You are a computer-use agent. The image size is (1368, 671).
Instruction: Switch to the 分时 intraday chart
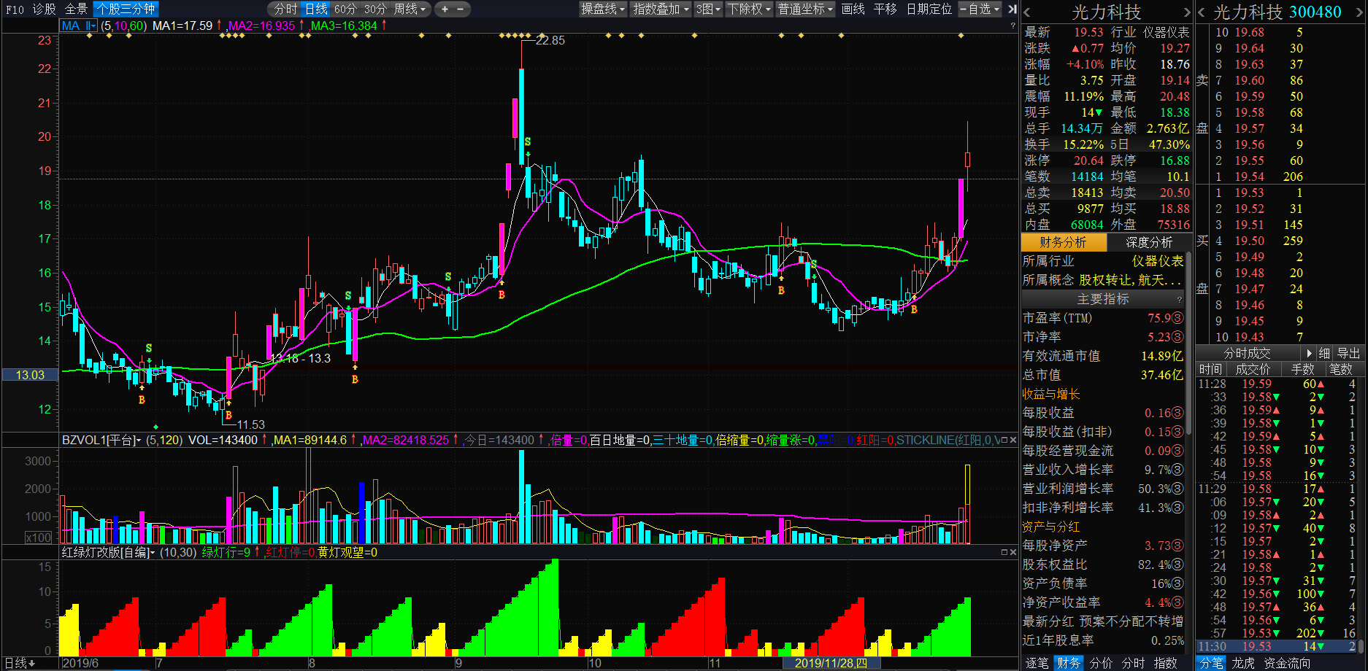[x=285, y=9]
